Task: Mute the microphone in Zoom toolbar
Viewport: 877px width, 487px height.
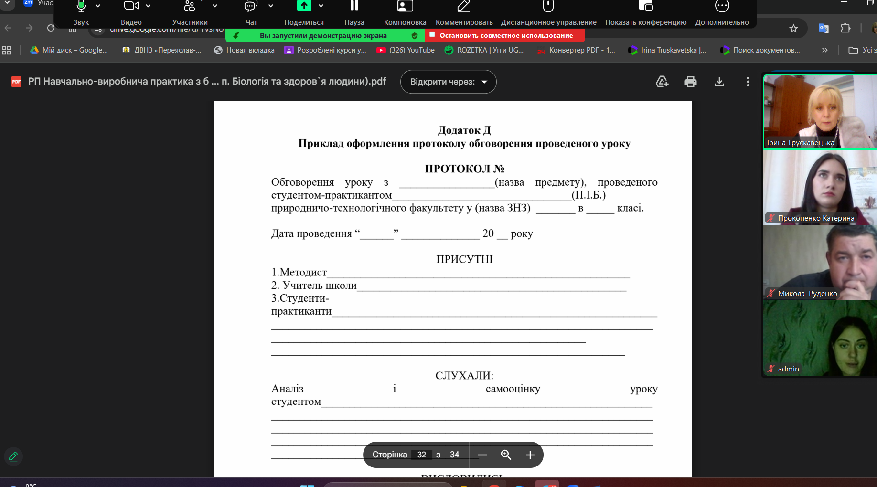Action: 81,7
